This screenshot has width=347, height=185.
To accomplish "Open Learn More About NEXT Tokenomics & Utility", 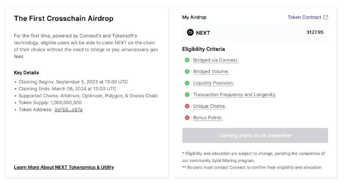I will pyautogui.click(x=64, y=167).
